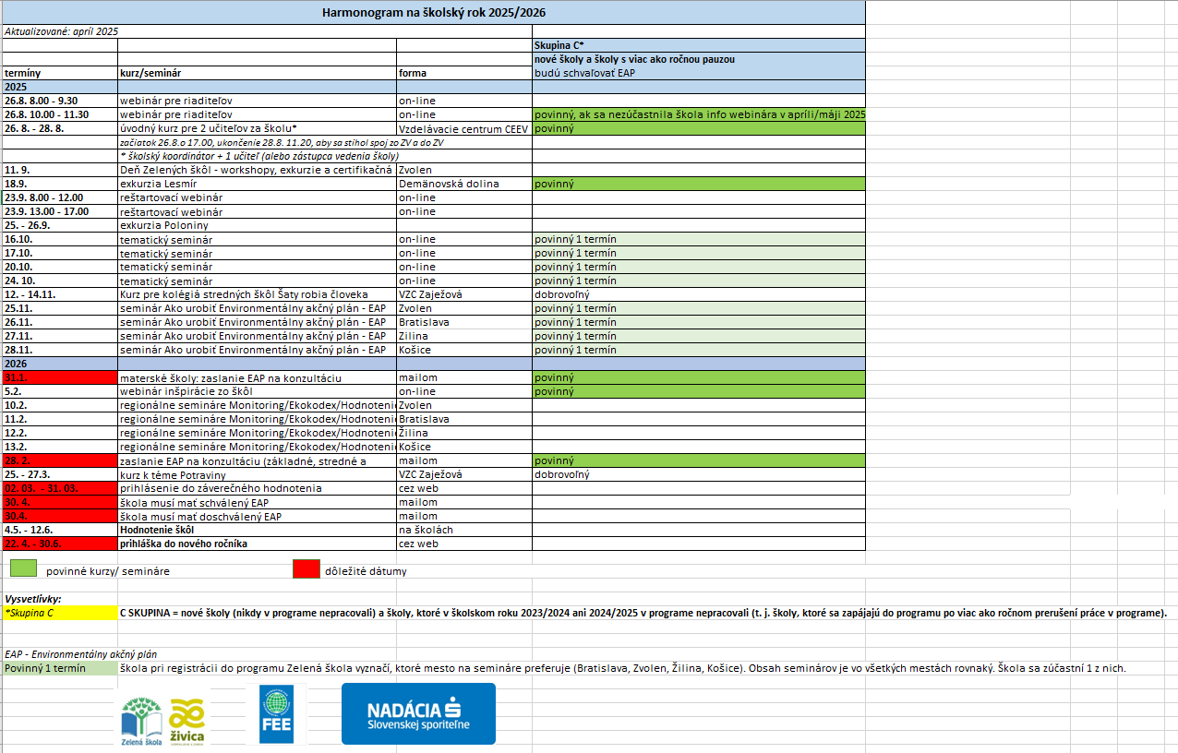Select the 'škola musí mať schválený EAP' cell
This screenshot has height=753, width=1178.
257,502
